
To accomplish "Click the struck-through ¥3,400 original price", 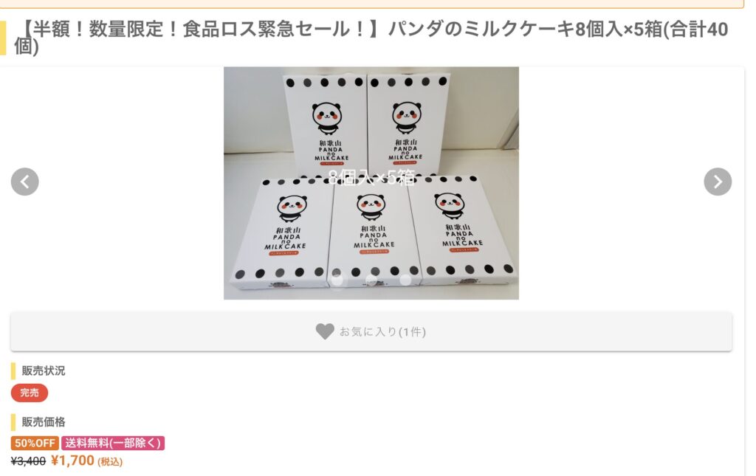I will pyautogui.click(x=28, y=461).
